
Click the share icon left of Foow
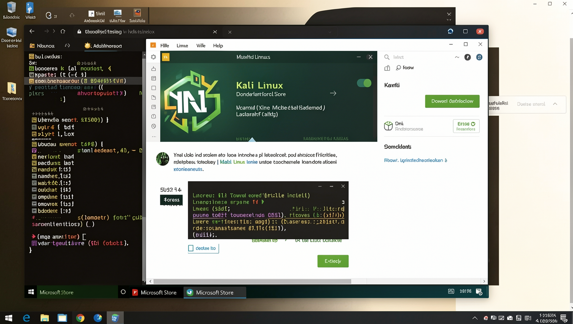[x=387, y=68]
